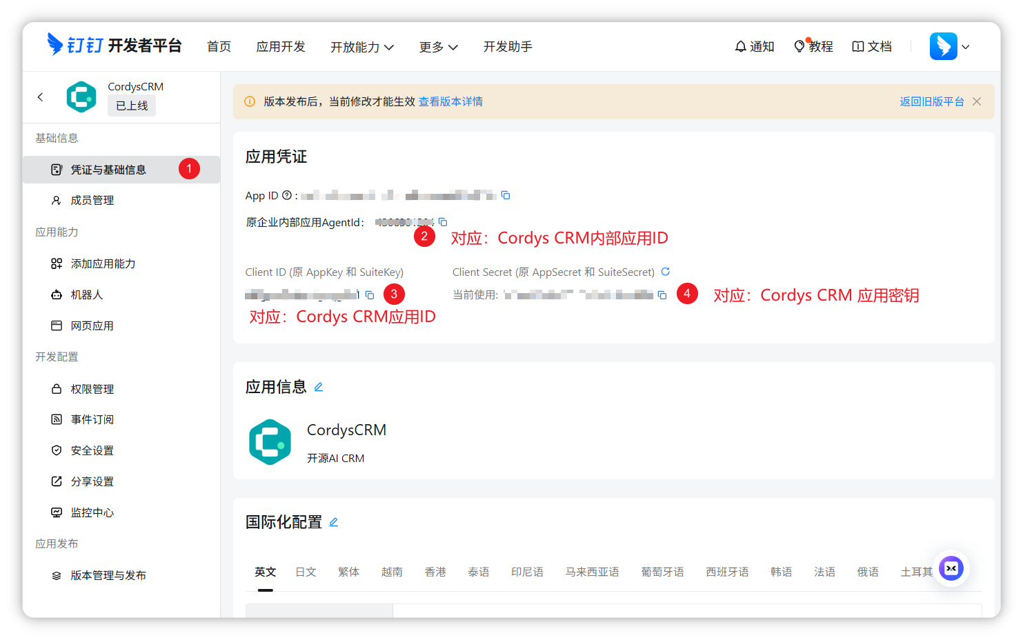Open 开发助手 in top navigation
Image resolution: width=1023 pixels, height=640 pixels.
(x=508, y=46)
